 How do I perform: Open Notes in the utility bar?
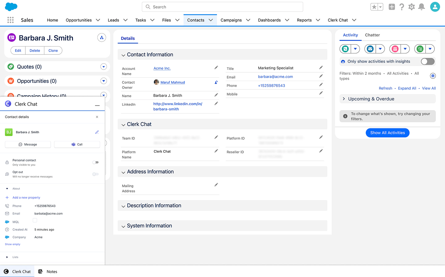click(x=48, y=271)
